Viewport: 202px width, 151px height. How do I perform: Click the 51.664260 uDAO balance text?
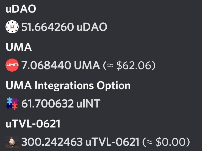(64, 27)
